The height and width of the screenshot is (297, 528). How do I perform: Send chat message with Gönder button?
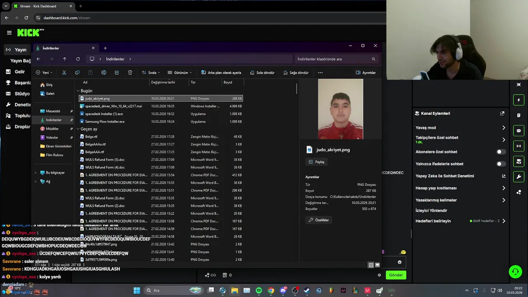(396, 275)
